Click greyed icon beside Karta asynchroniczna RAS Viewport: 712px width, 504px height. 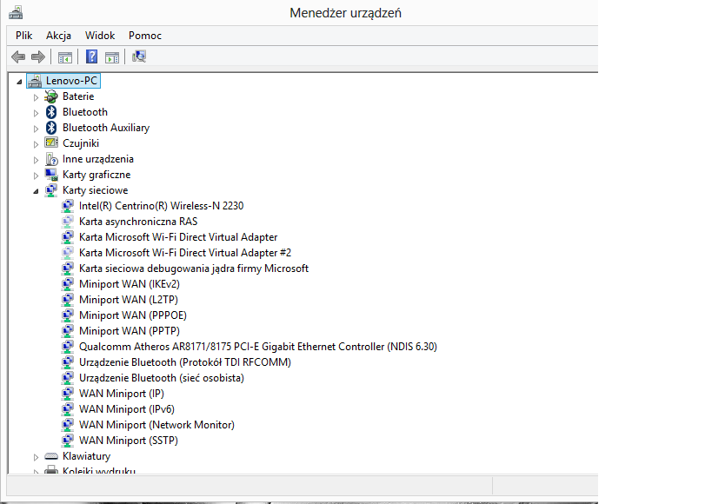click(x=68, y=222)
